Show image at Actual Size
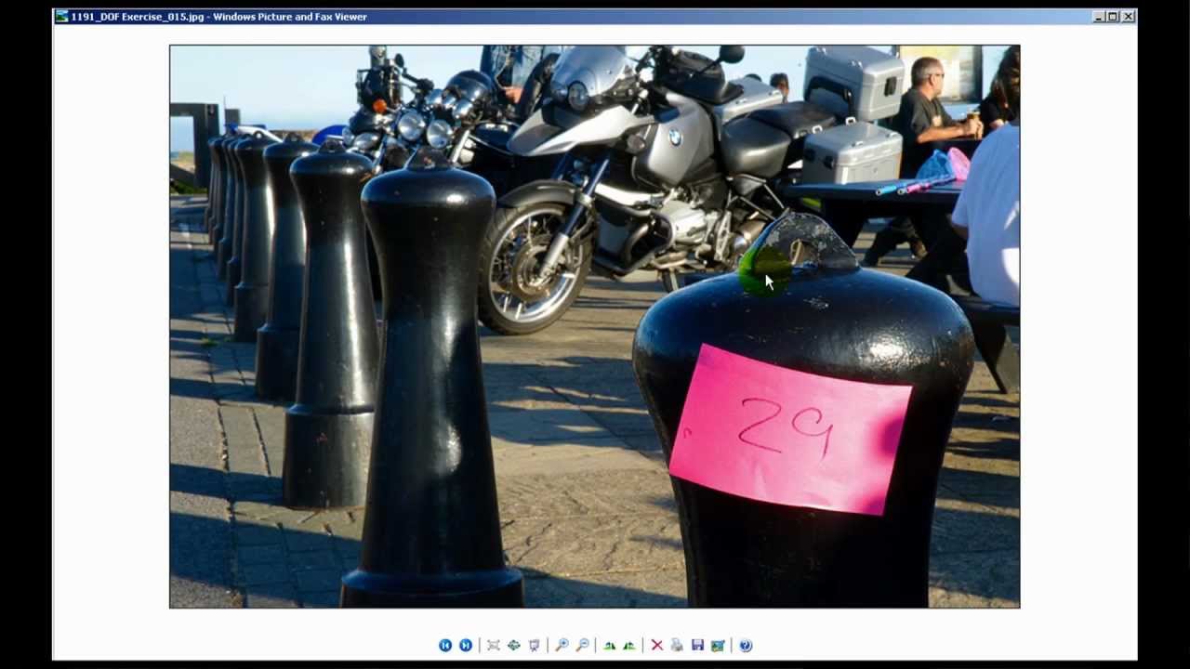 [x=514, y=645]
